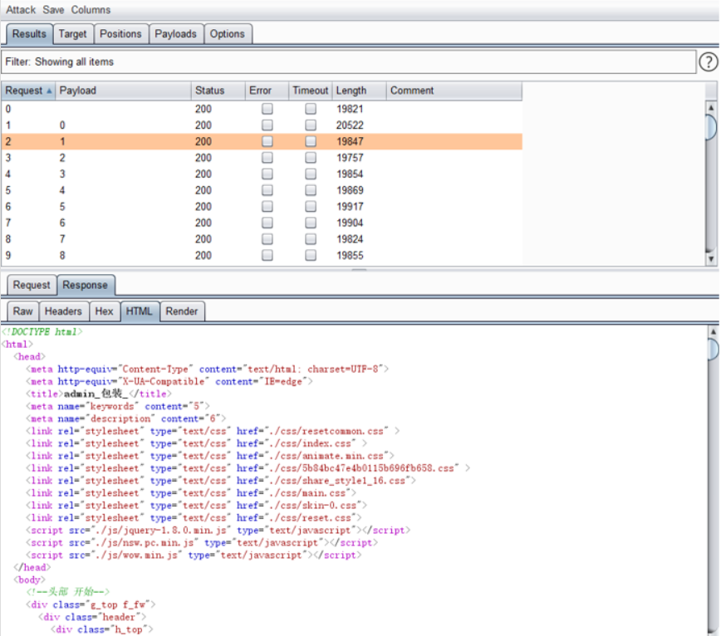726x636 pixels.
Task: Select length value 19757 in row 3
Action: pos(350,158)
